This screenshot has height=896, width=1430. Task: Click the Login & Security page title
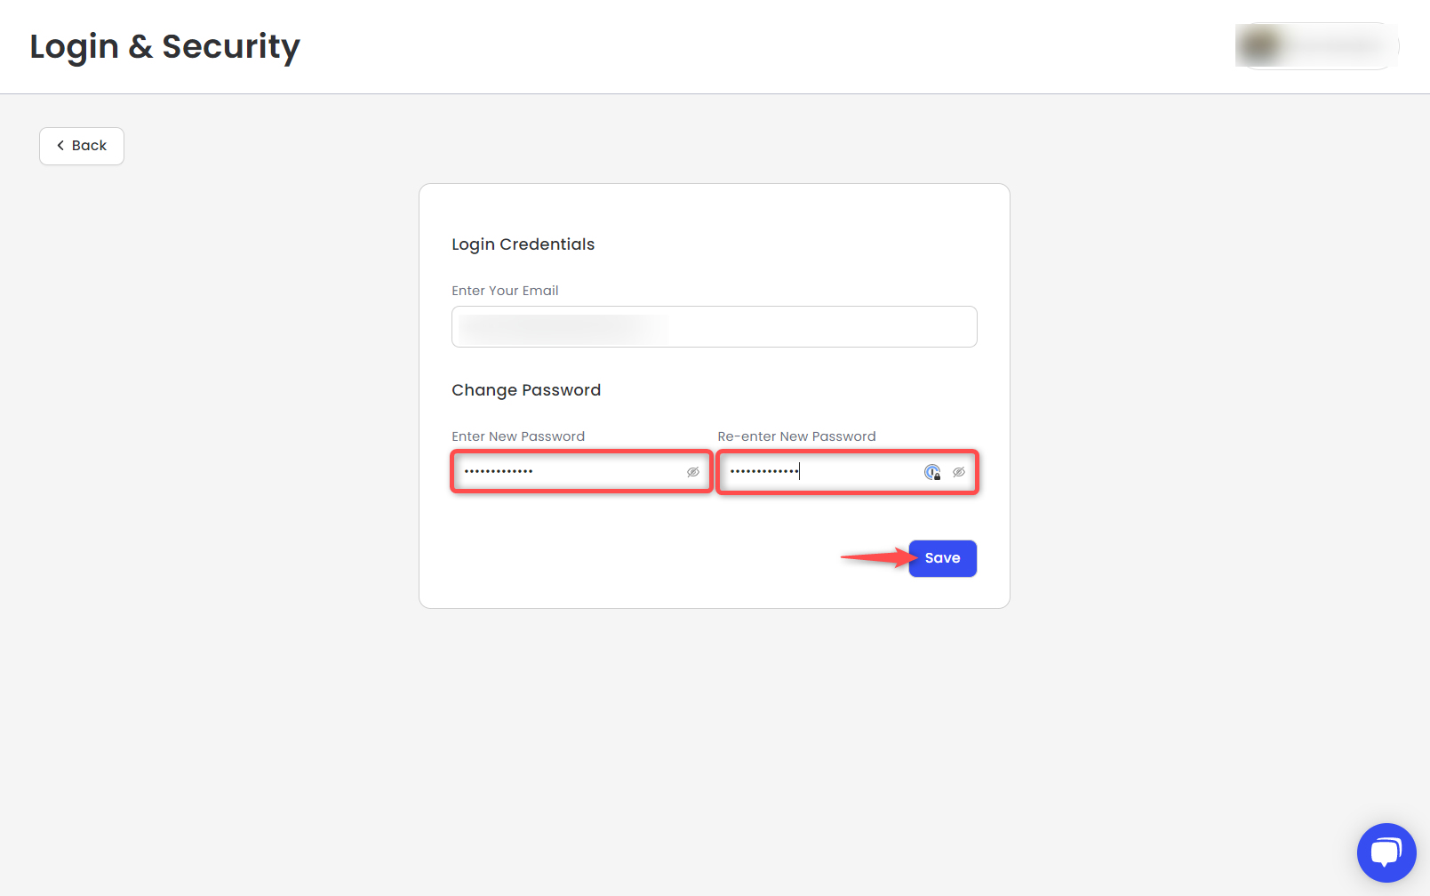click(165, 46)
